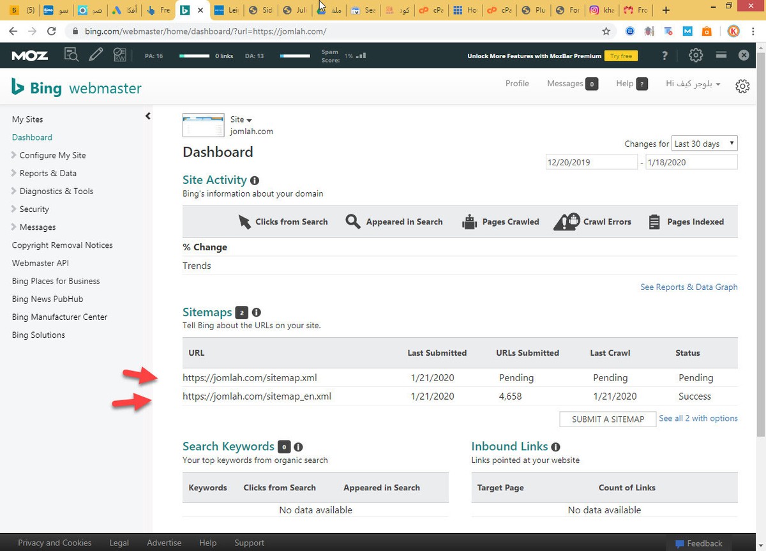The width and height of the screenshot is (766, 551).
Task: Open See Reports & Data Graph
Action: click(689, 287)
